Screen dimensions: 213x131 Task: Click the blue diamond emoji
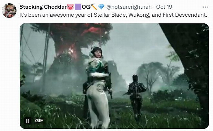click(x=101, y=7)
